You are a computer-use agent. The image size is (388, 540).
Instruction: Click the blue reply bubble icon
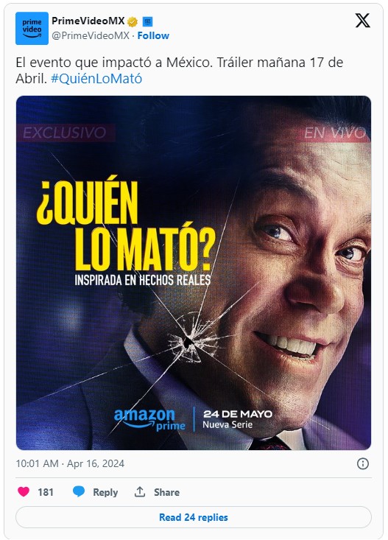79,492
